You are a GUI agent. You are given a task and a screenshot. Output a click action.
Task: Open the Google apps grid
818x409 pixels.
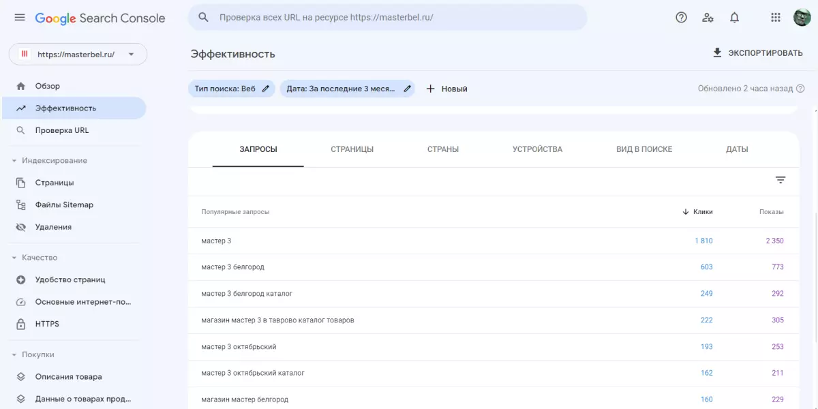click(775, 18)
